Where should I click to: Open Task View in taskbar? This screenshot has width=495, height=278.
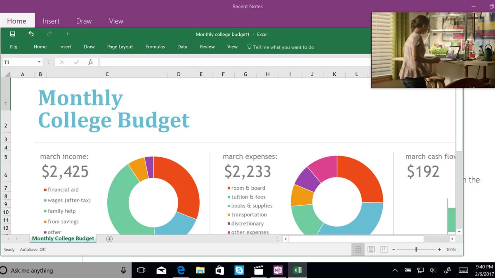pyautogui.click(x=141, y=270)
